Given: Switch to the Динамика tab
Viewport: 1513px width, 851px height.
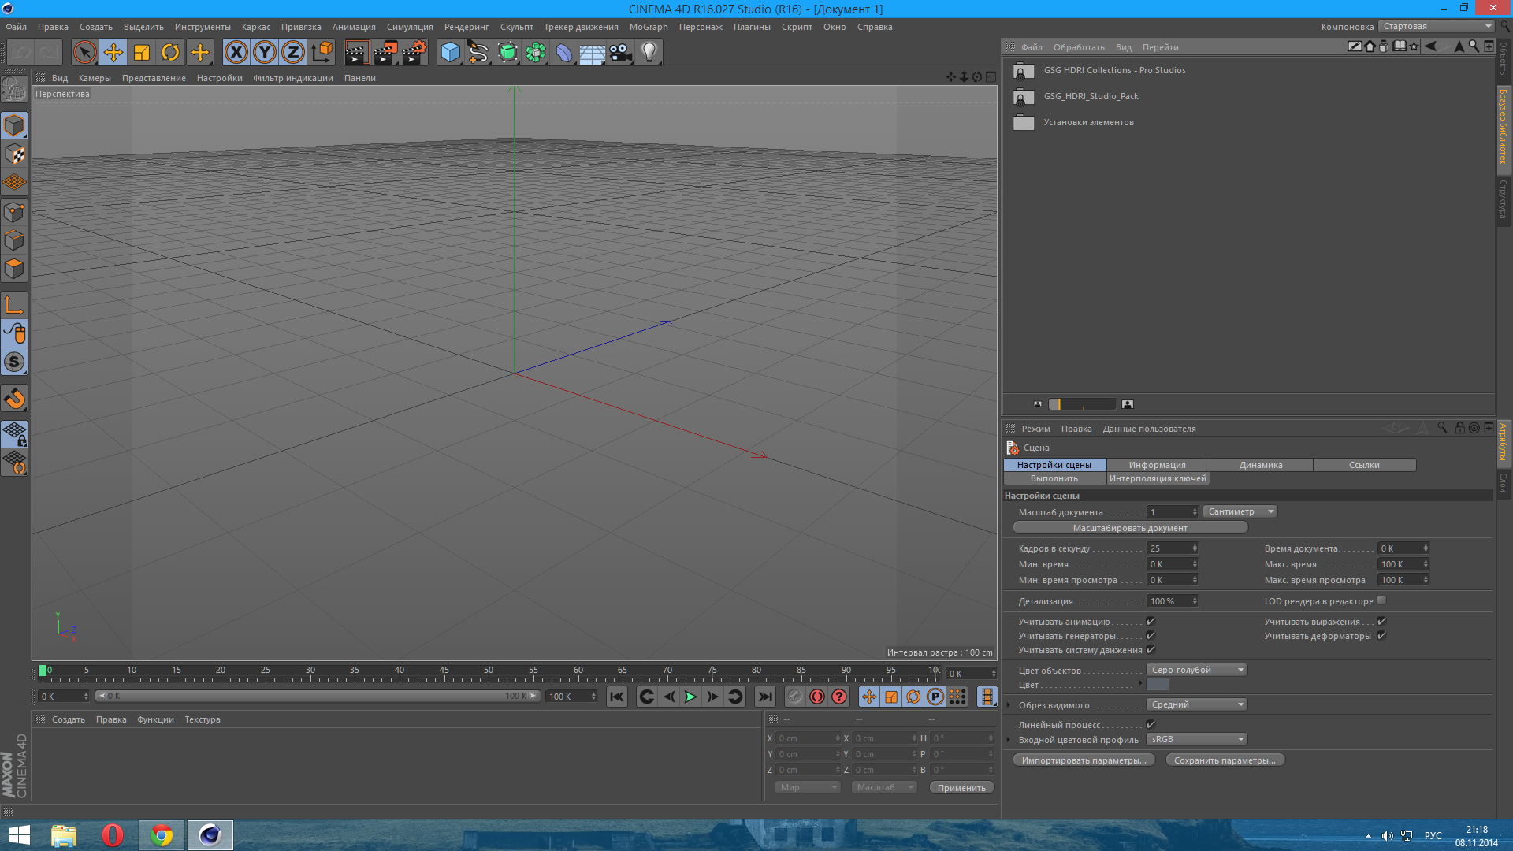Looking at the screenshot, I should [1260, 465].
